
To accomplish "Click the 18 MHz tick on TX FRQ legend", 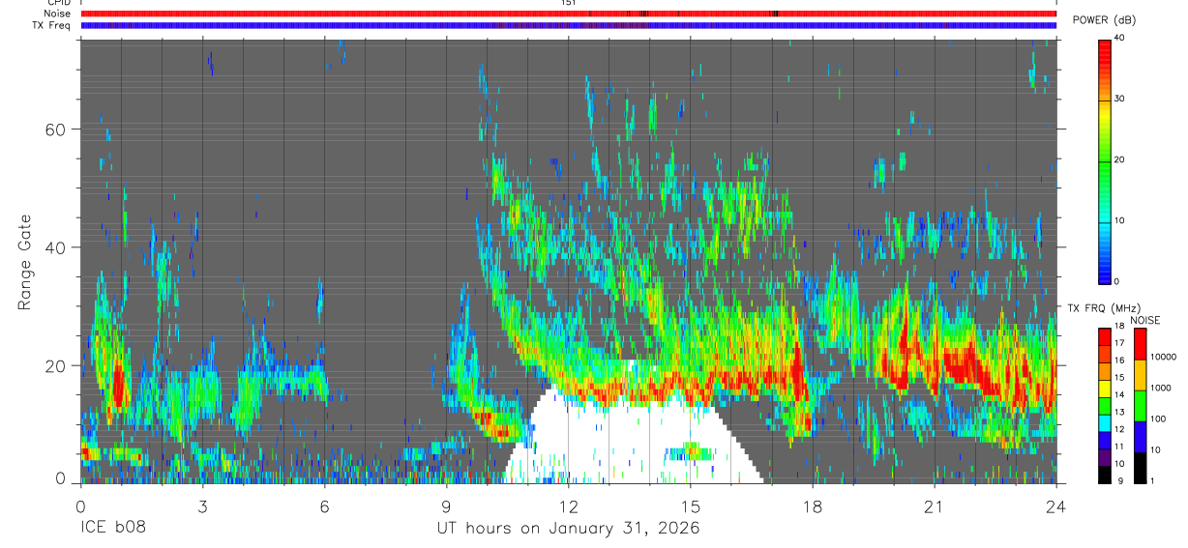I will pos(1120,327).
